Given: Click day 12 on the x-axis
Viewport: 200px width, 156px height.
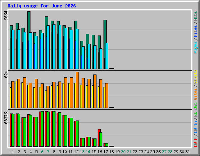Looking at the screenshot, I should 76,152.
